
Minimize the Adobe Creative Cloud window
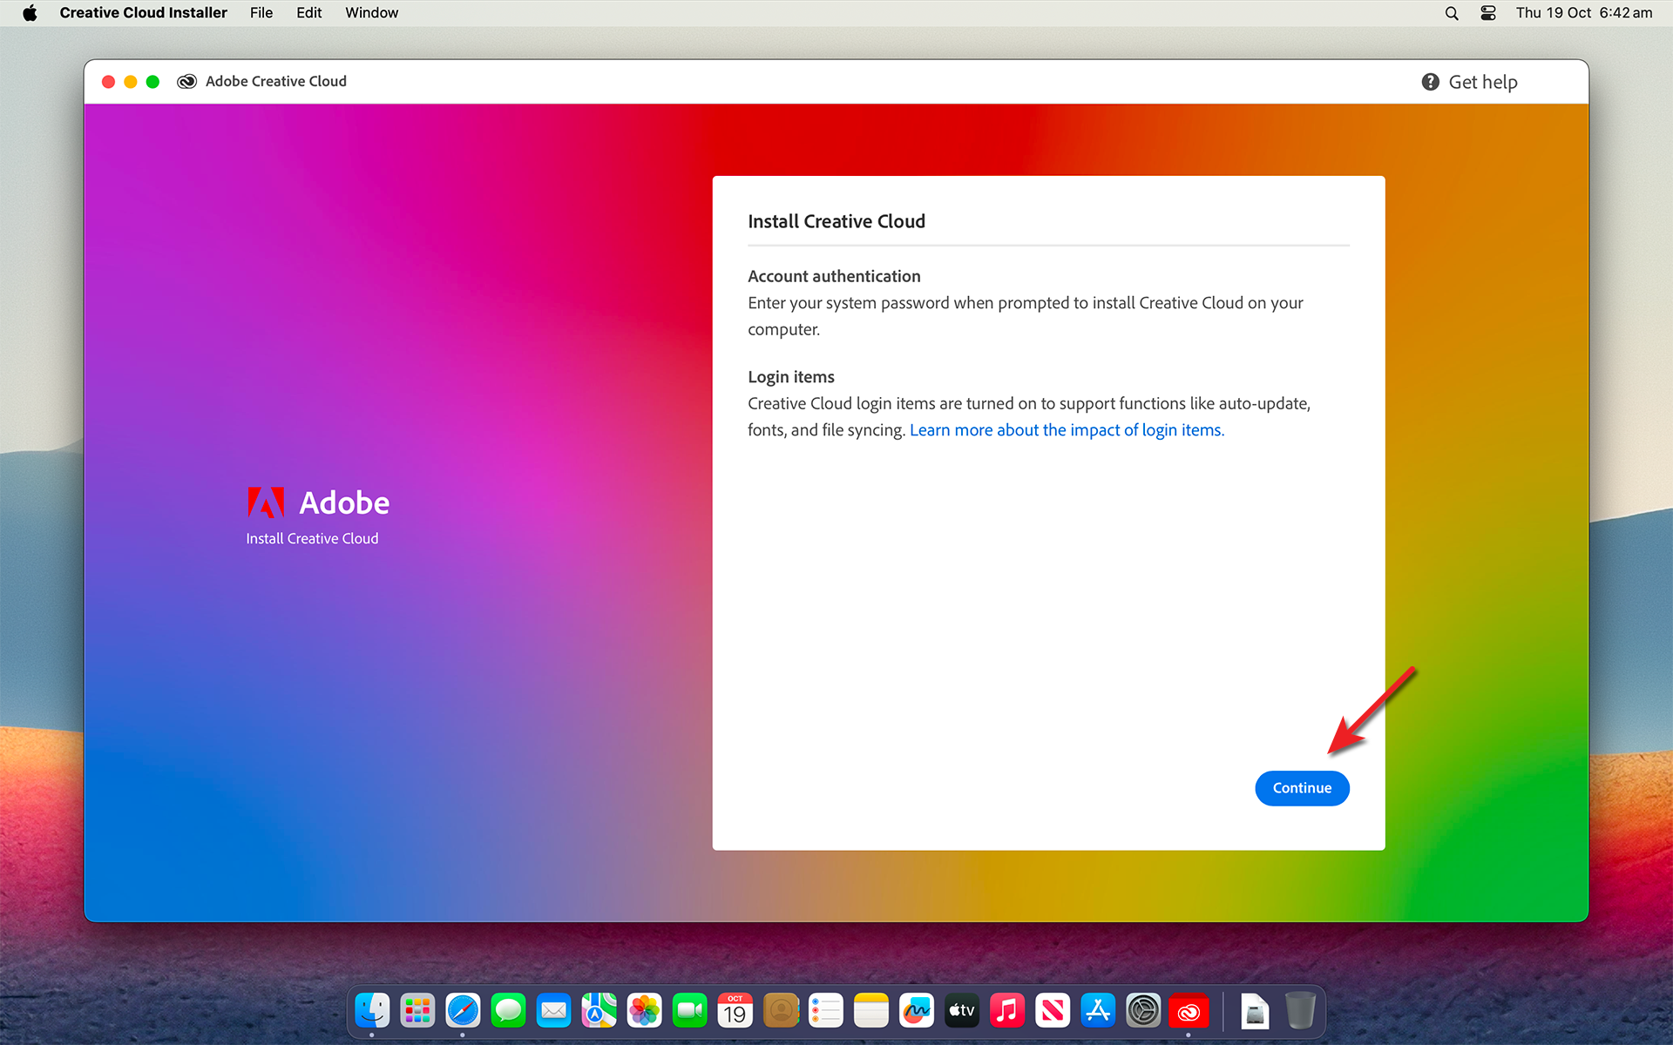tap(131, 82)
